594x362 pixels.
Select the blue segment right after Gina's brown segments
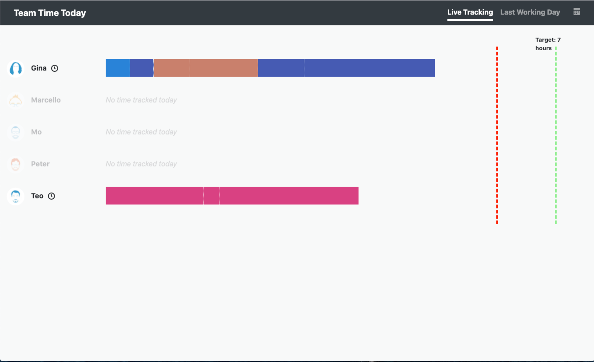tap(281, 68)
